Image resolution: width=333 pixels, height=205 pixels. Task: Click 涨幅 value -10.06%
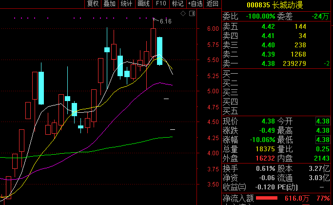262,140
